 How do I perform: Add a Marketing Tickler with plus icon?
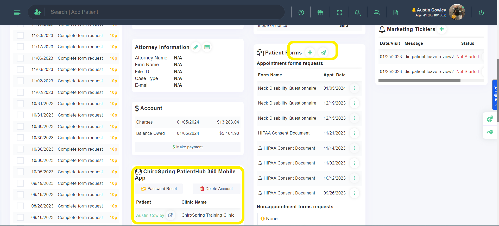pyautogui.click(x=442, y=29)
